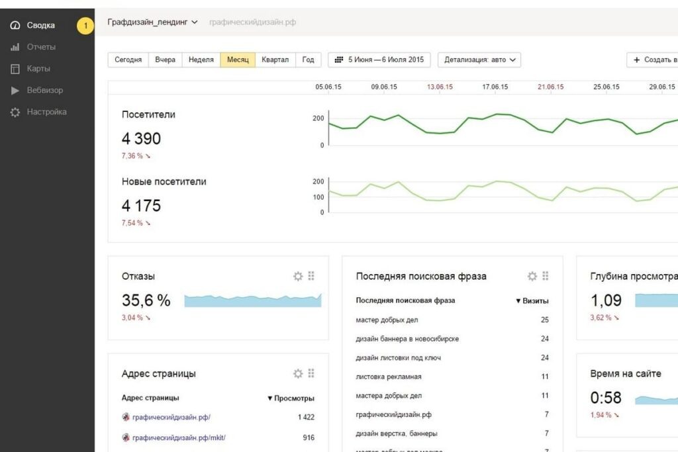
Task: Open the Детализация: авто dropdown
Action: [479, 60]
